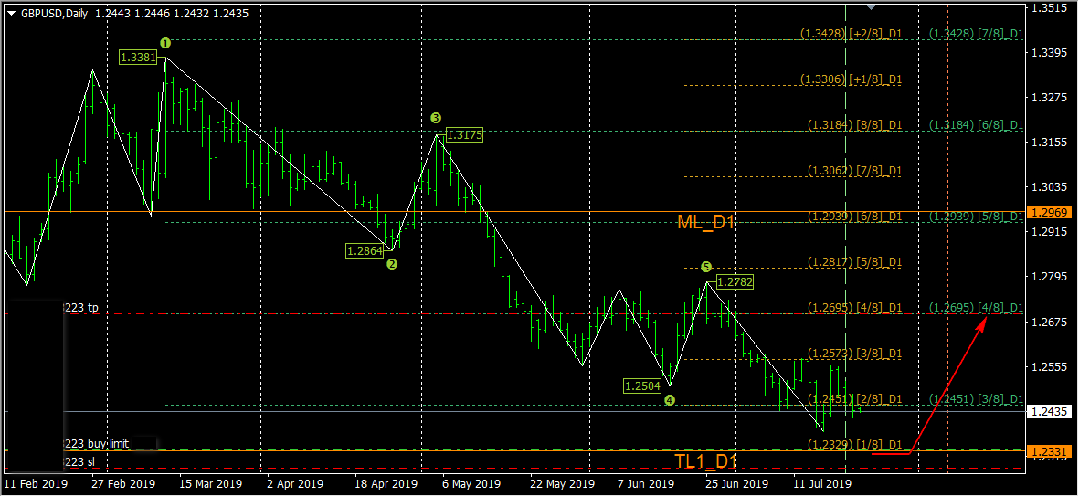Viewport: 1079px width, 497px height.
Task: Select the 223 tp order label
Action: [81, 308]
